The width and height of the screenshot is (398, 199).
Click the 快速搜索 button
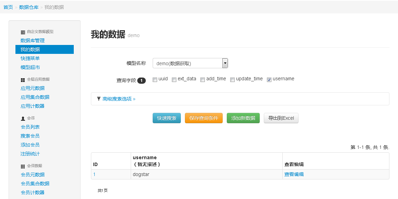point(167,118)
